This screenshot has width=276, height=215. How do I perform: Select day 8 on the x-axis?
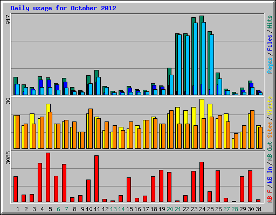click(x=74, y=209)
